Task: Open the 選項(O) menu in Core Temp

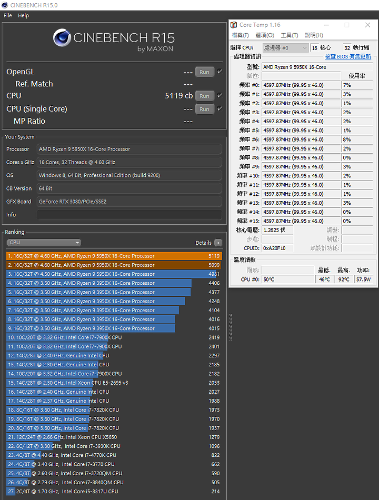Action: point(265,35)
